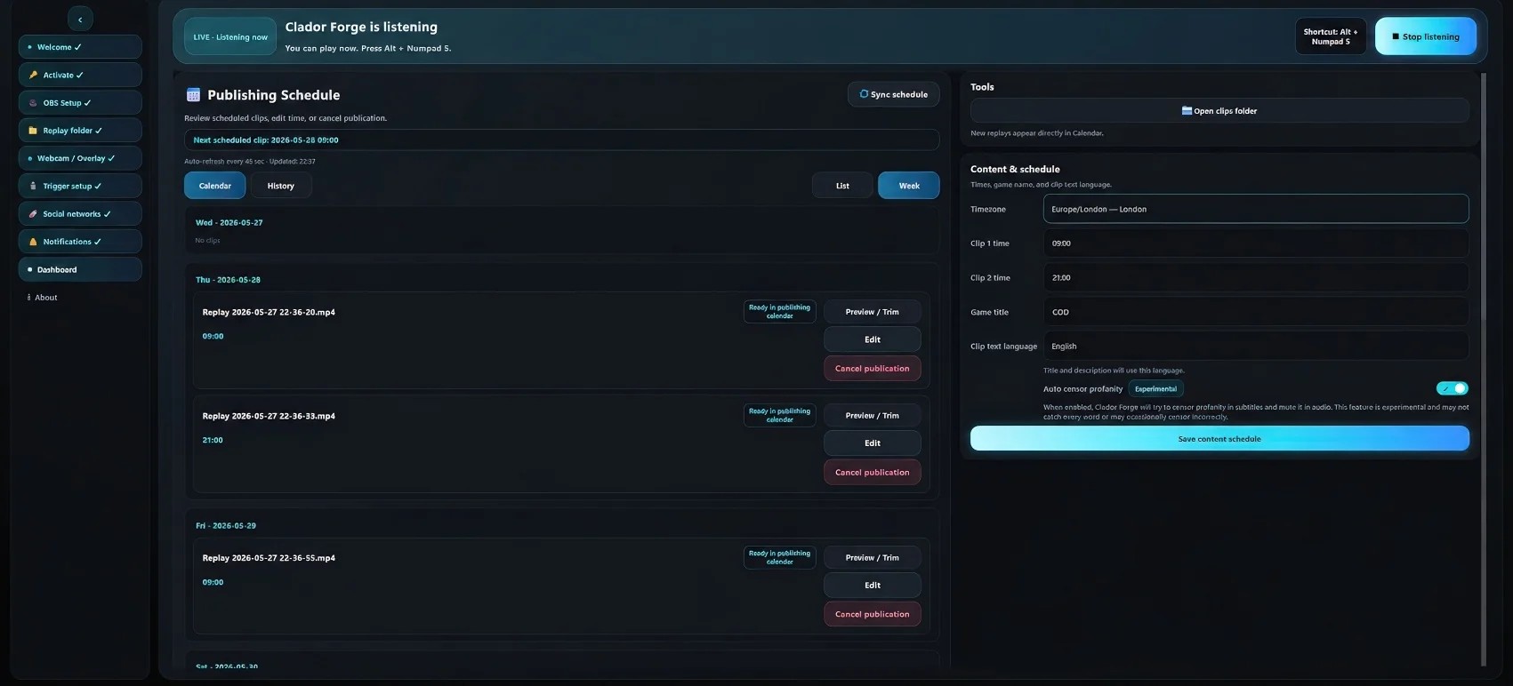This screenshot has height=686, width=1513.
Task: Click Open clips folder button
Action: [x=1219, y=111]
